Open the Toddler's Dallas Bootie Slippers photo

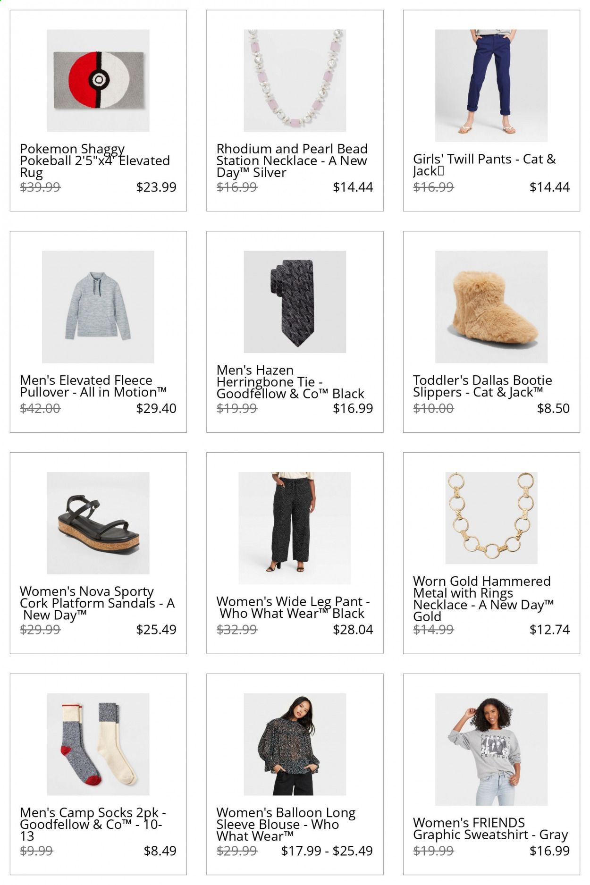click(x=491, y=307)
